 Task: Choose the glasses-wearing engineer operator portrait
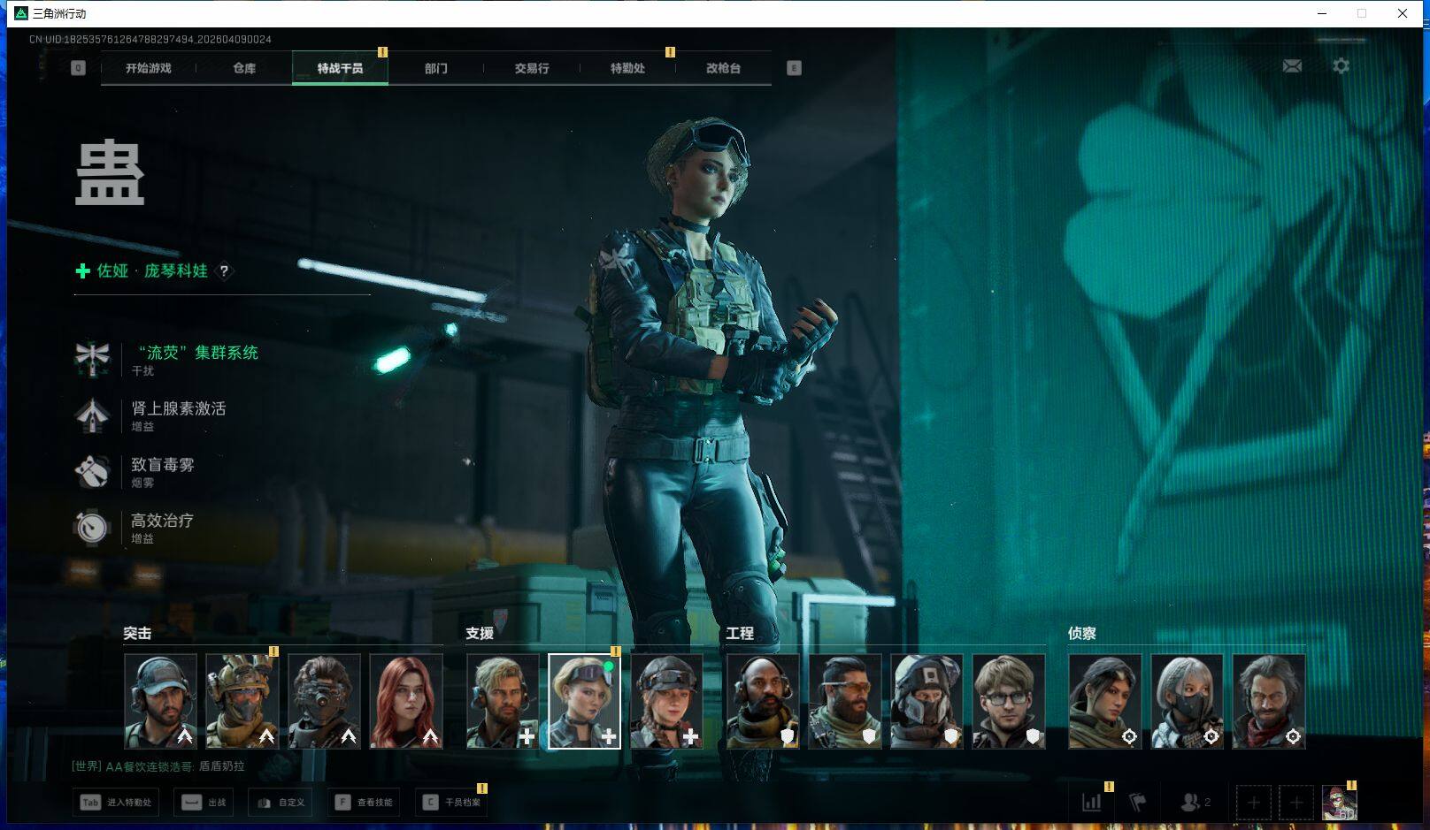point(1009,702)
